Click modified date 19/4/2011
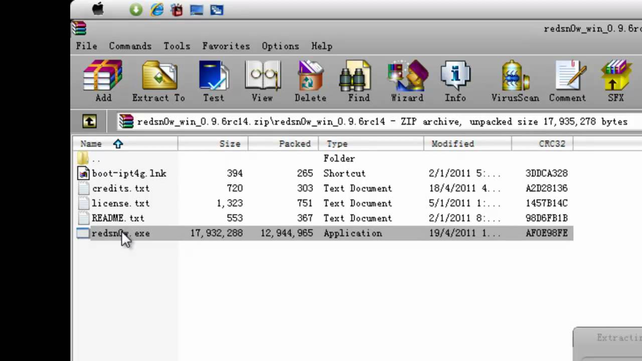The height and width of the screenshot is (361, 642). pyautogui.click(x=465, y=233)
